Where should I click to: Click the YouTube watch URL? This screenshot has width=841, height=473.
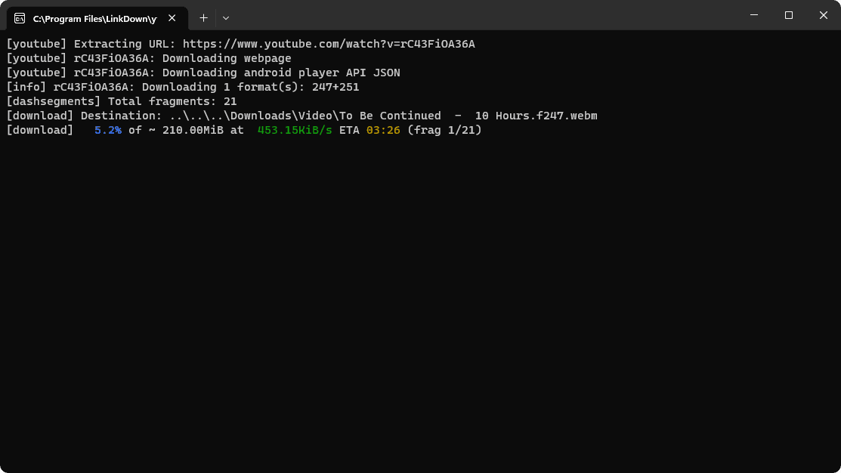[329, 44]
